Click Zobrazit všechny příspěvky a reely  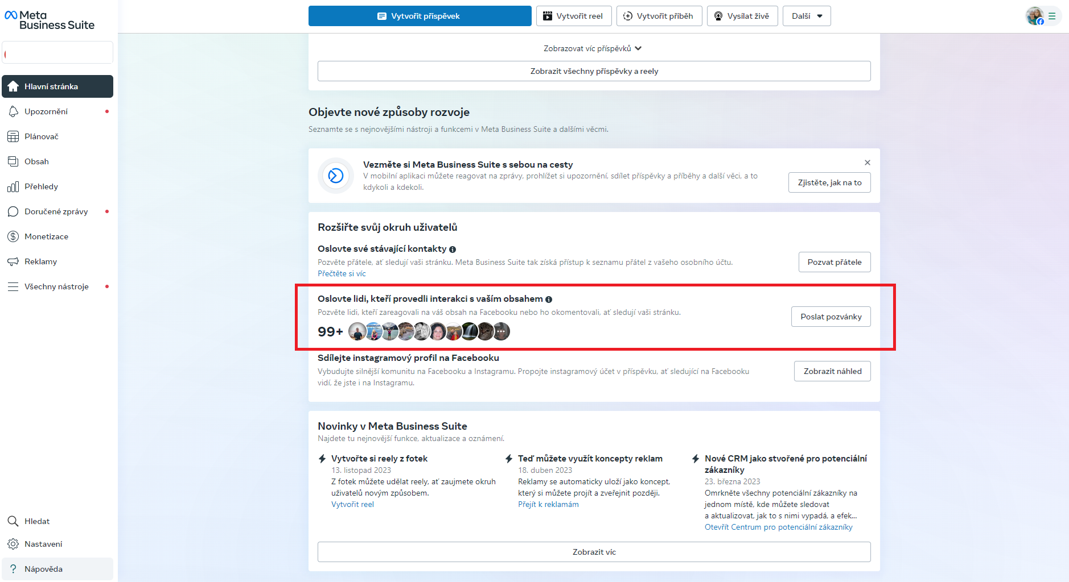[x=594, y=71]
